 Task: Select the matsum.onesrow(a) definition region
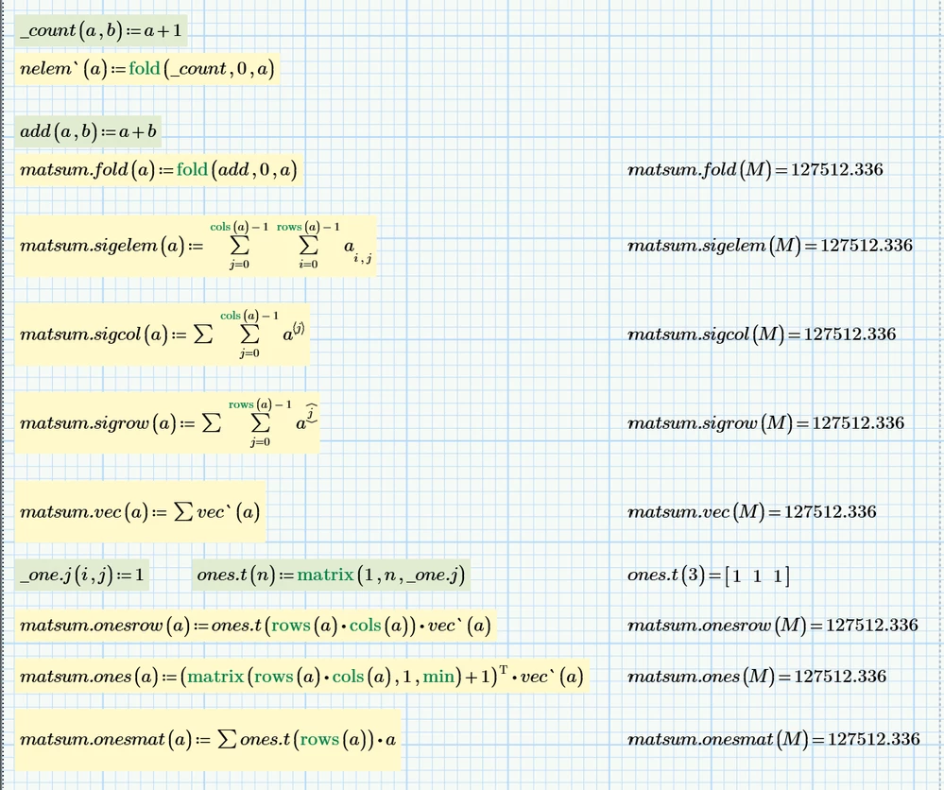point(256,625)
